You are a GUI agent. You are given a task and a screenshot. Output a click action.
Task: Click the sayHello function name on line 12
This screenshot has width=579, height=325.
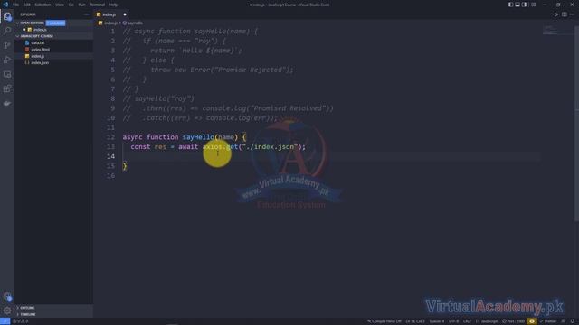[198, 137]
